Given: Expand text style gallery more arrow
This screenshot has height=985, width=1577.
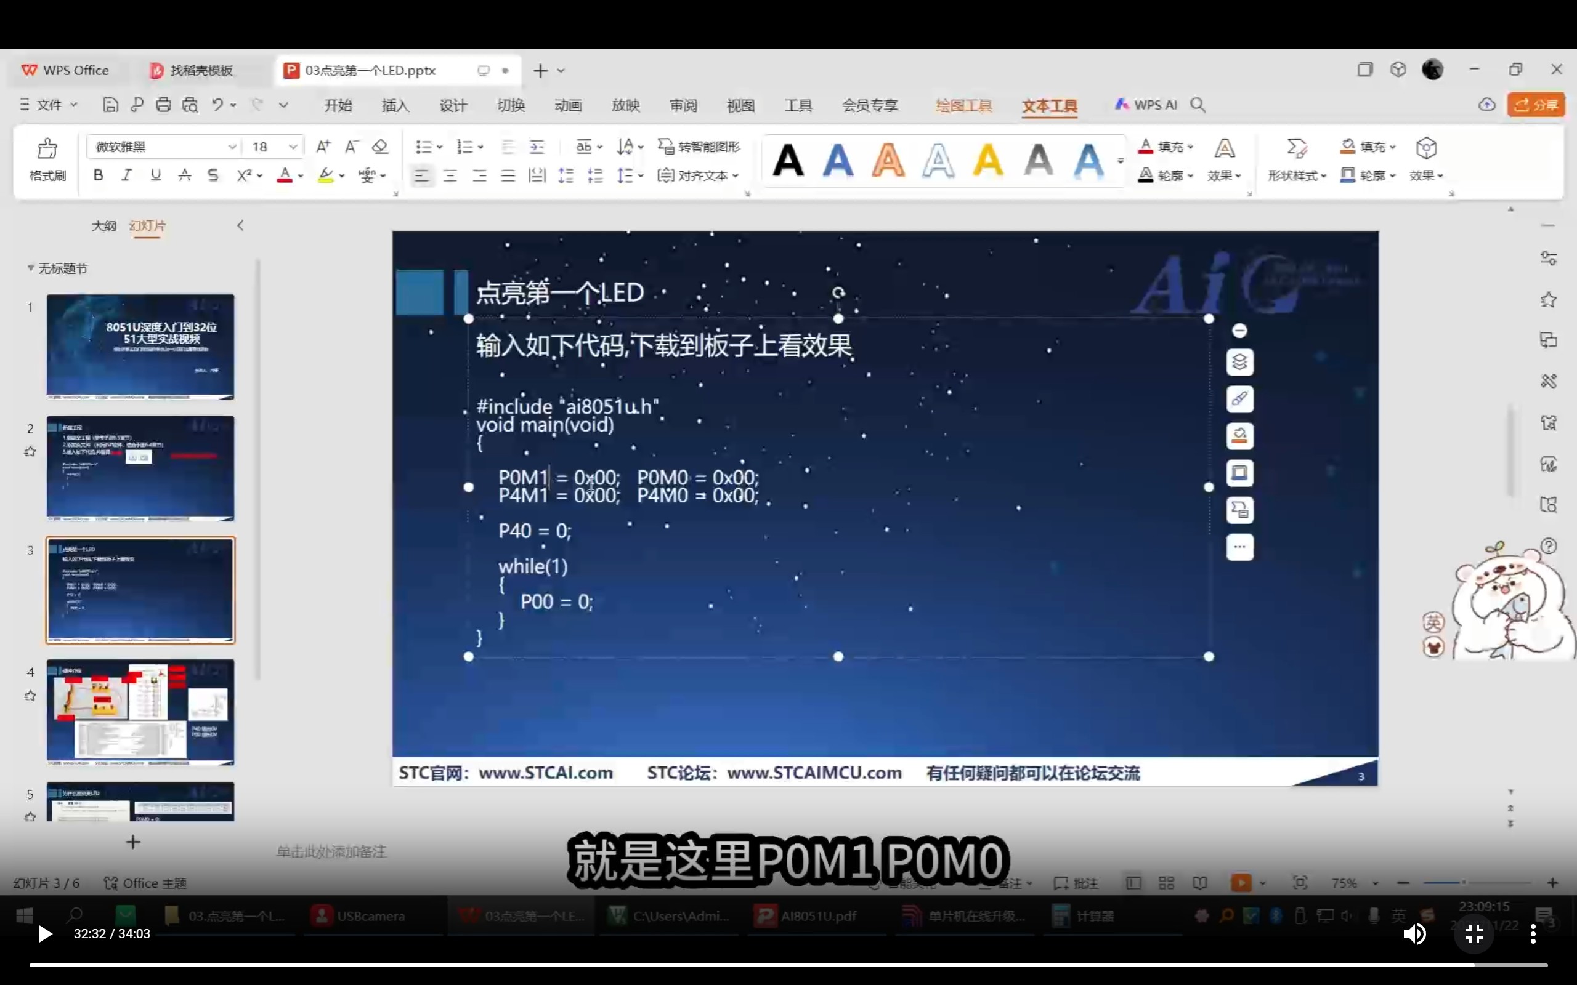Looking at the screenshot, I should [1120, 160].
